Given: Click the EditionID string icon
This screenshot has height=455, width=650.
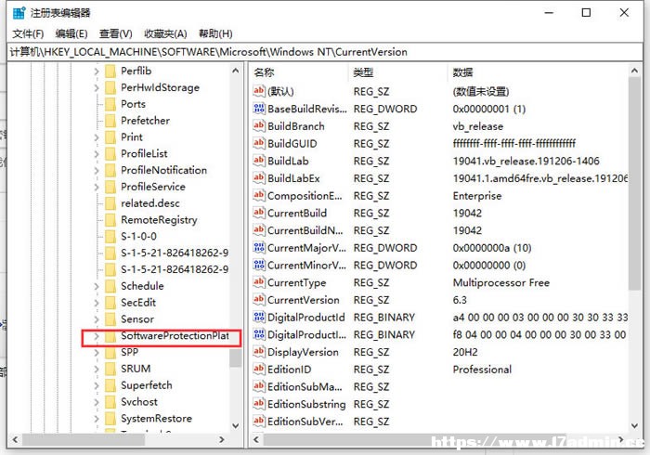Looking at the screenshot, I should pos(259,370).
